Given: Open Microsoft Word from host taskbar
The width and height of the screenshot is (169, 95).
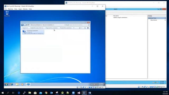Looking at the screenshot, I should point(90,93).
